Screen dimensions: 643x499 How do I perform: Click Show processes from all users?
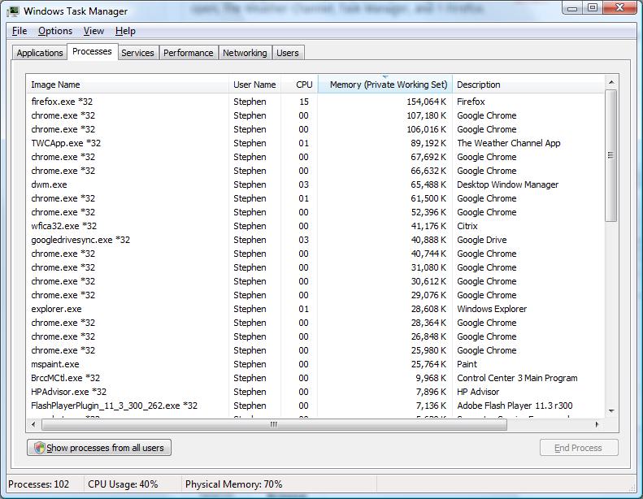tap(99, 448)
